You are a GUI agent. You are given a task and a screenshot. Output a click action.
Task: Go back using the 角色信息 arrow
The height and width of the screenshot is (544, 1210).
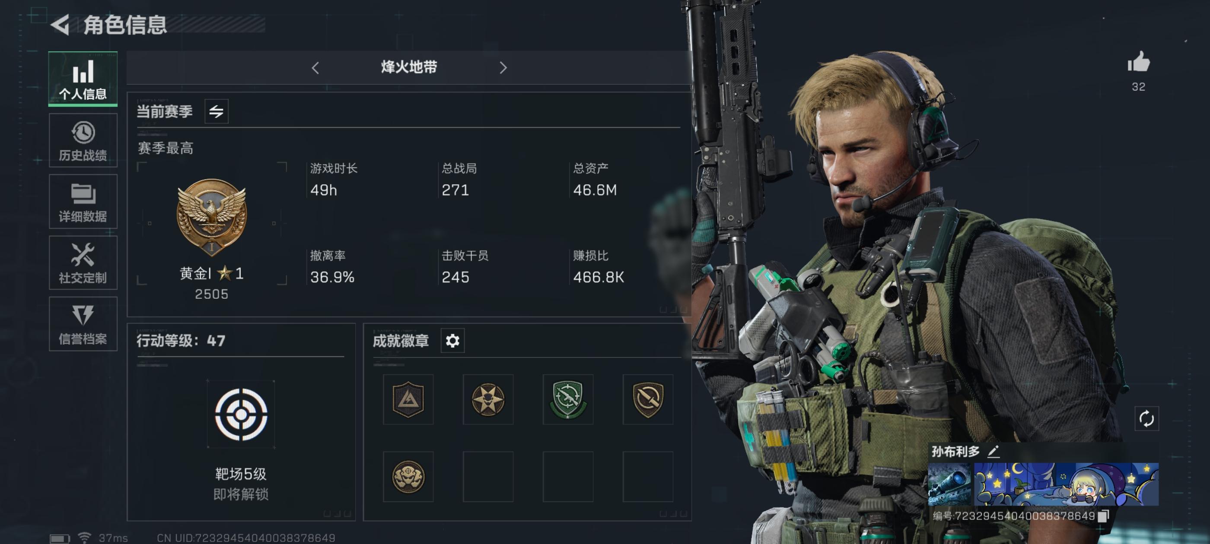[60, 25]
